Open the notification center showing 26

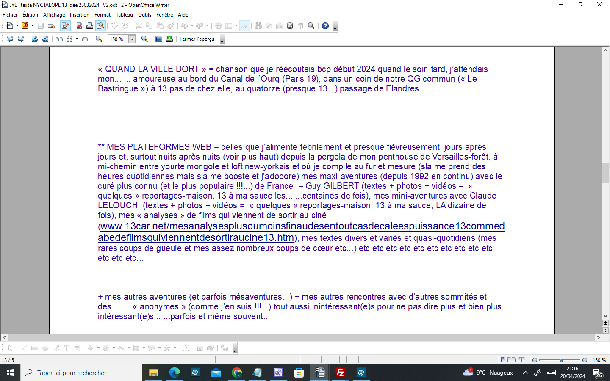(x=598, y=373)
